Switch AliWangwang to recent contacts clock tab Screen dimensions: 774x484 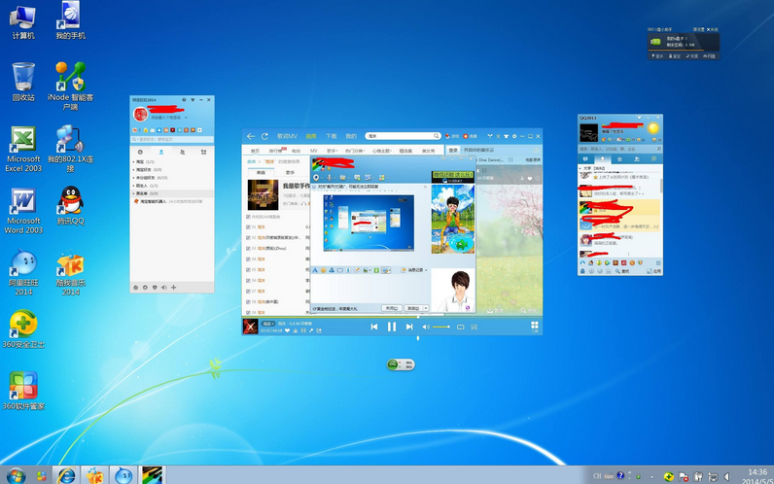point(140,152)
